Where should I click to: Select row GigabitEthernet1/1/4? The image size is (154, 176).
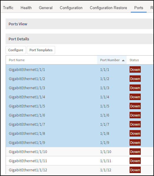[80, 97]
